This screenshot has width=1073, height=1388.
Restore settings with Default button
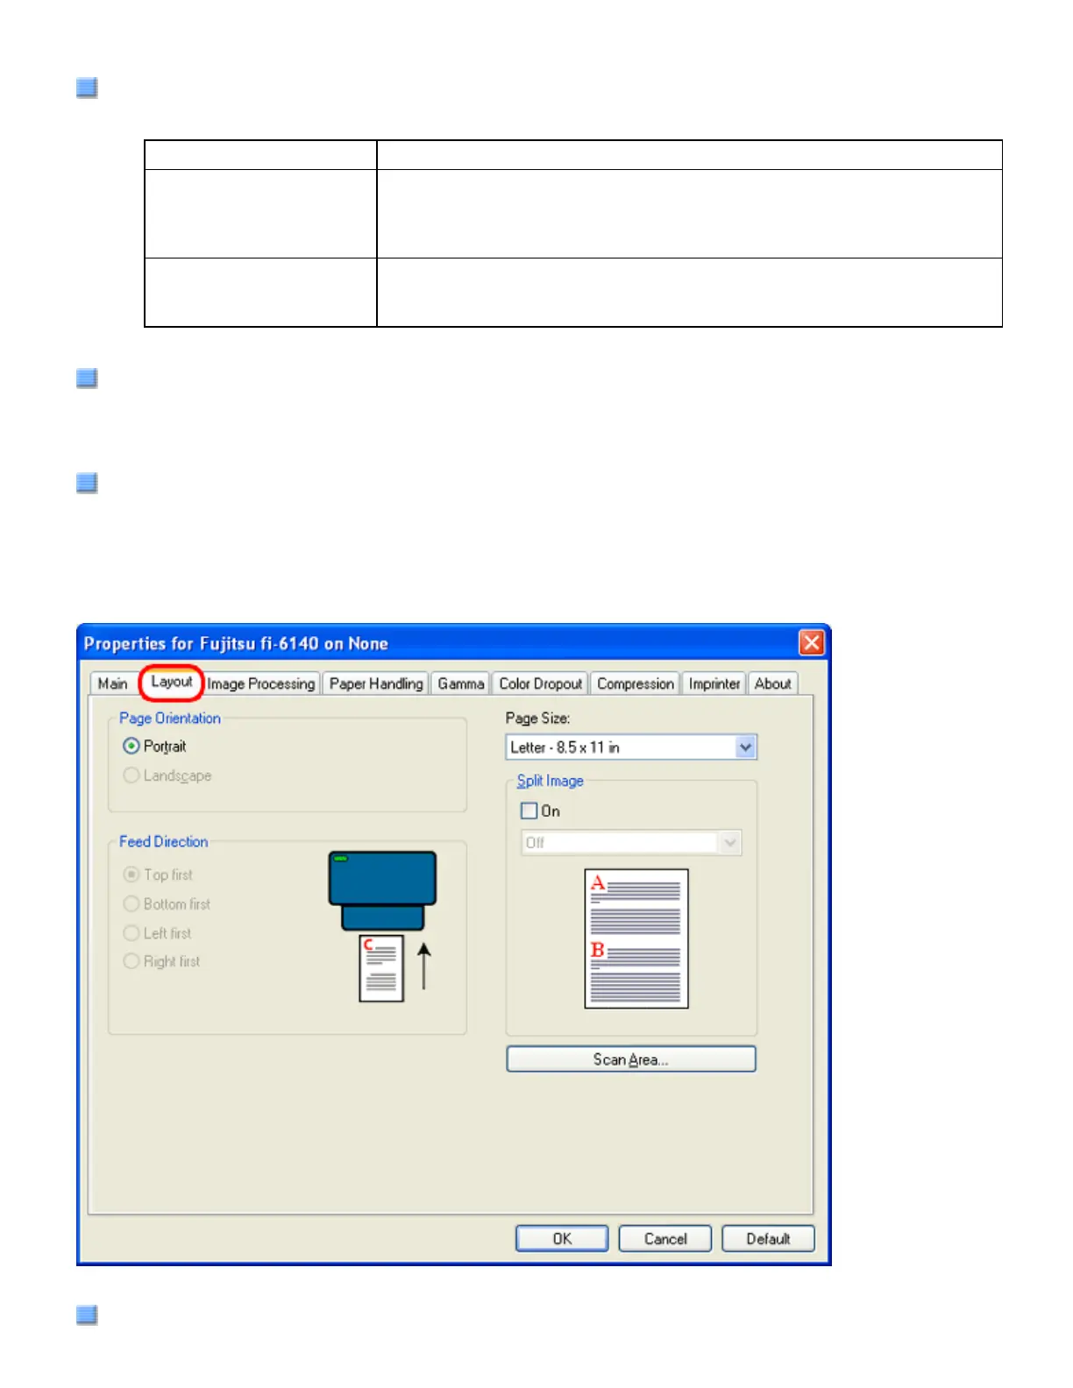769,1239
